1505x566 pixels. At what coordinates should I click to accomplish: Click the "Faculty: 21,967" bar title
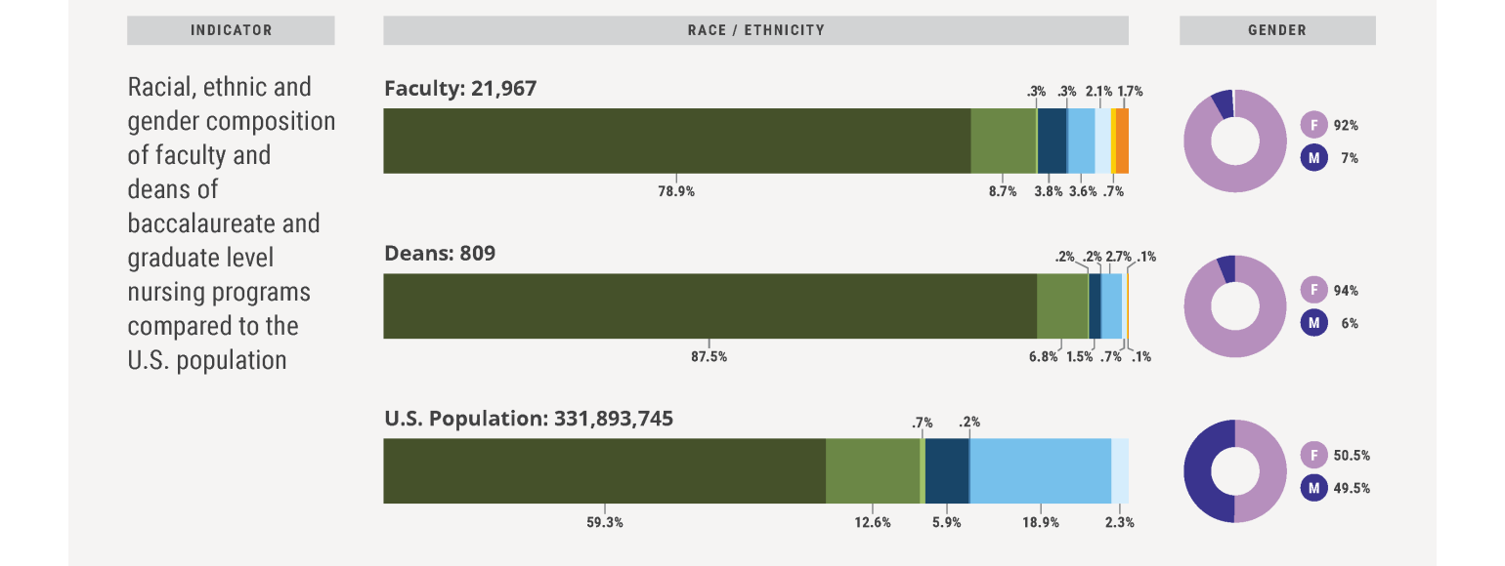pos(460,89)
